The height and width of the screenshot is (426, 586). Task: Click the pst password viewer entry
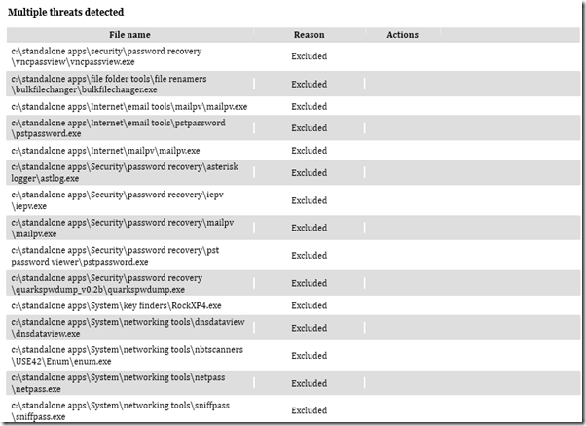point(107,256)
